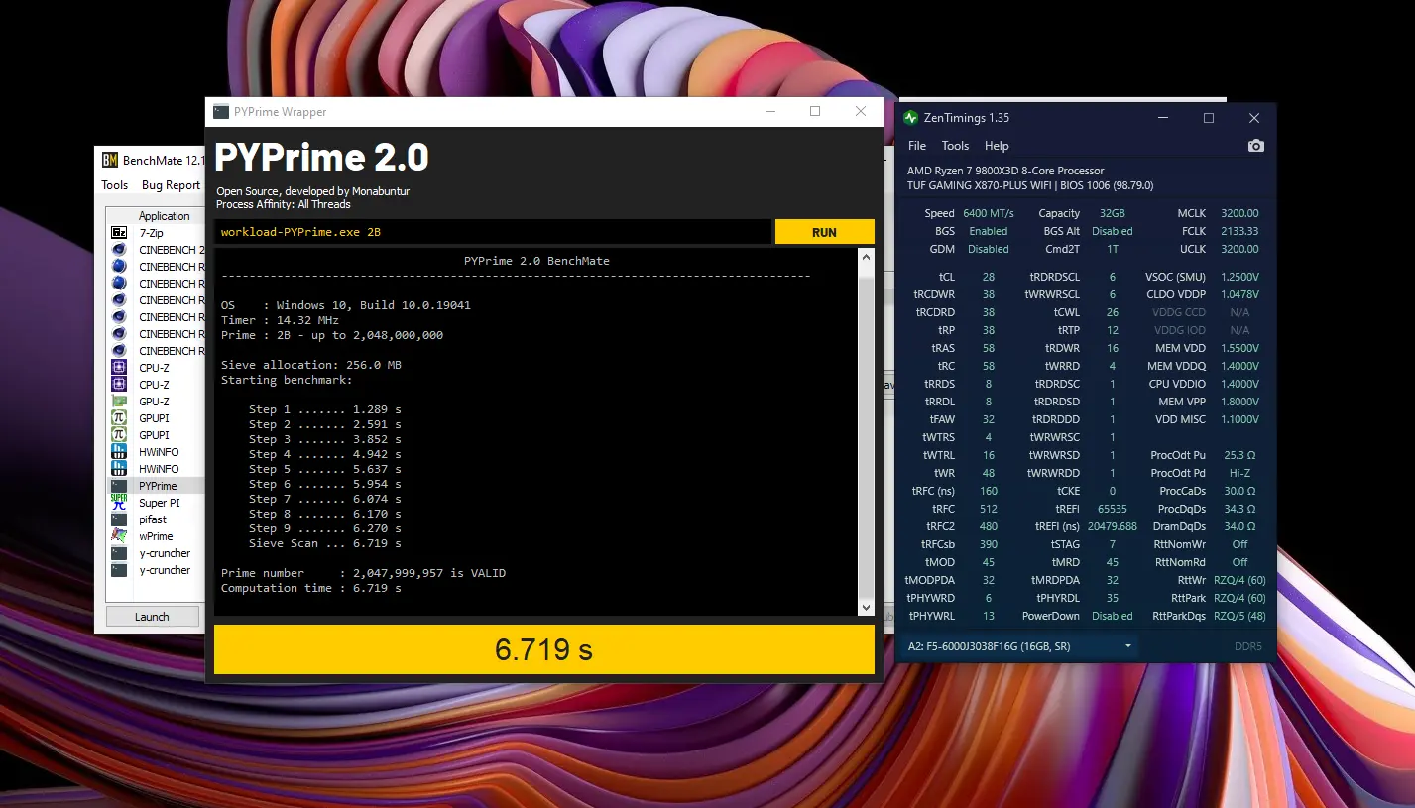Select the Super PI icon in BenchMate list

pyautogui.click(x=119, y=503)
